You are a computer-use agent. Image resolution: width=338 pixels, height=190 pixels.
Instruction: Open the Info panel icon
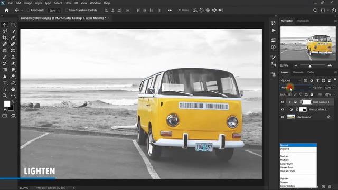coord(274,47)
